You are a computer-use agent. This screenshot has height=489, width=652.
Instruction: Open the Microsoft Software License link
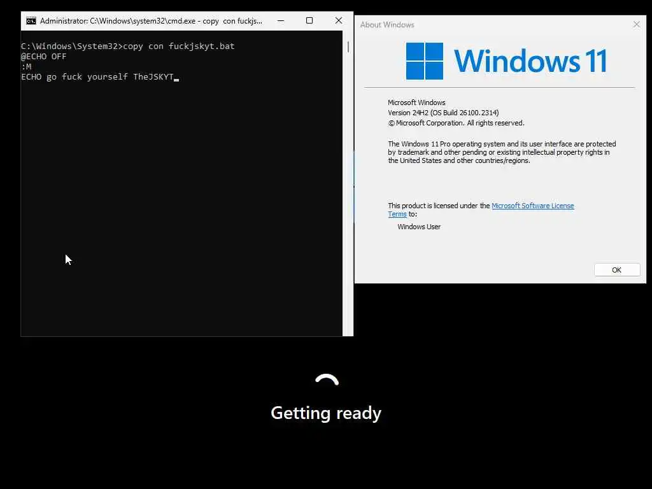point(533,206)
